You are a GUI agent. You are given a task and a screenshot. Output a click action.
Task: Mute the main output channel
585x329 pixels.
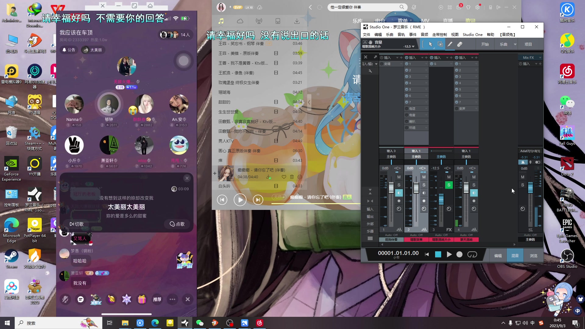[x=523, y=177]
